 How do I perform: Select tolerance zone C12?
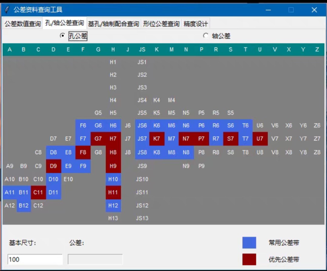[38, 206]
